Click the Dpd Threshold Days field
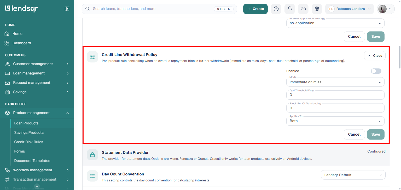 tap(335, 95)
